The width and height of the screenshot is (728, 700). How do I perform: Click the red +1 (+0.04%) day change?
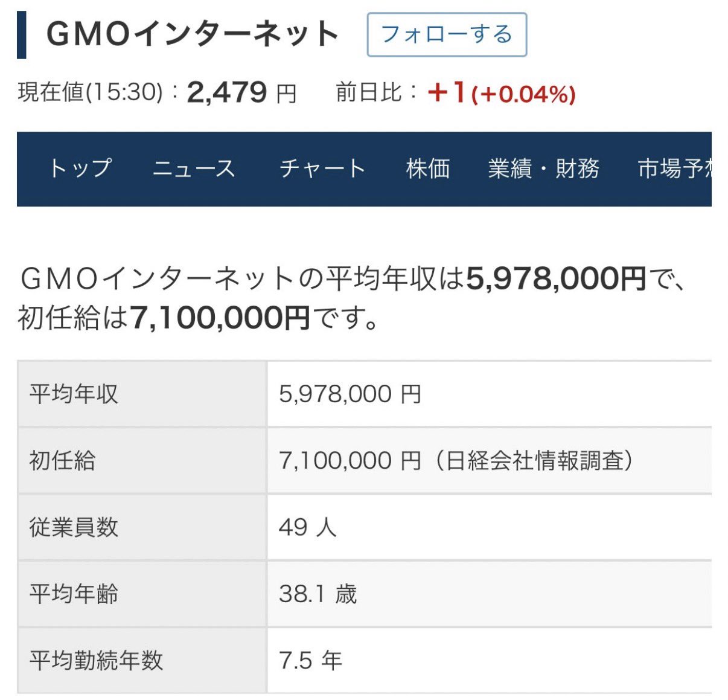[501, 93]
